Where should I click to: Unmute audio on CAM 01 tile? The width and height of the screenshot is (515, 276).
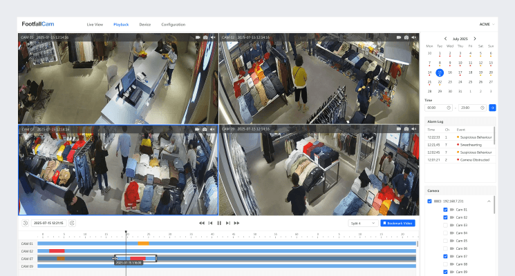213,37
